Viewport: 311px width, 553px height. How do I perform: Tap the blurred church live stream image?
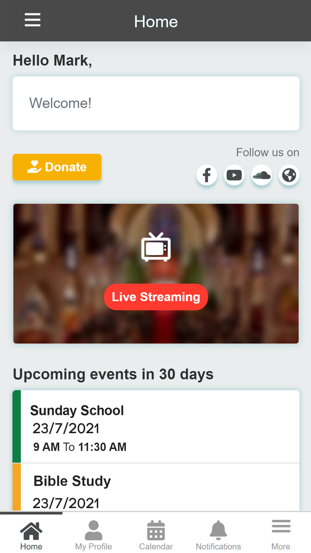(156, 274)
